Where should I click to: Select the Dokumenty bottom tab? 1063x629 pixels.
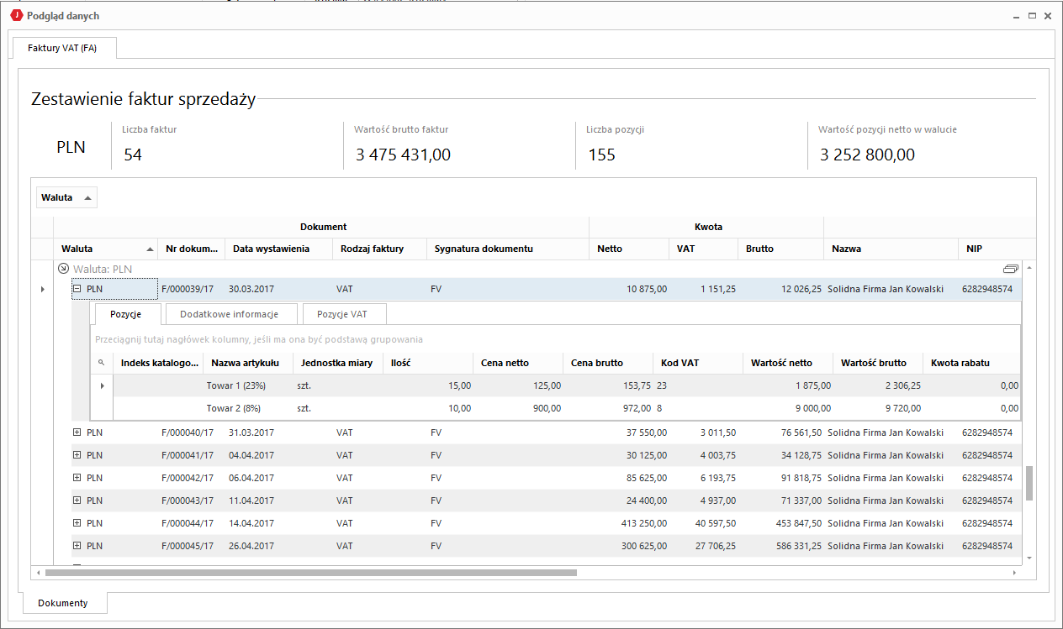pyautogui.click(x=63, y=603)
